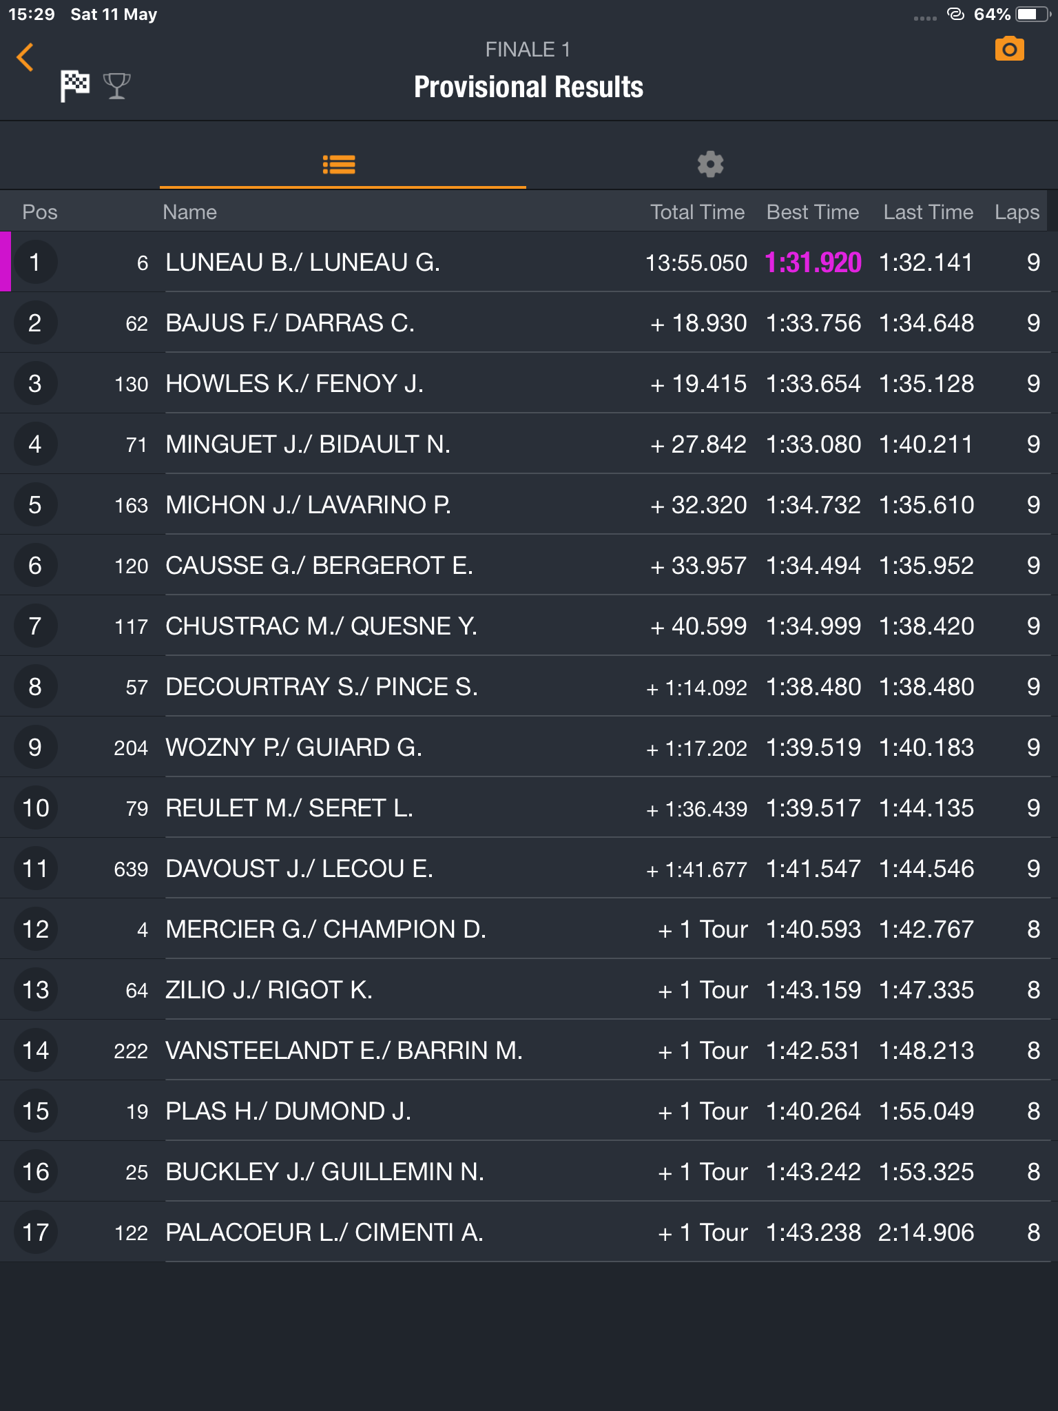This screenshot has width=1058, height=1411.
Task: Click the Last Time column header
Action: point(929,212)
